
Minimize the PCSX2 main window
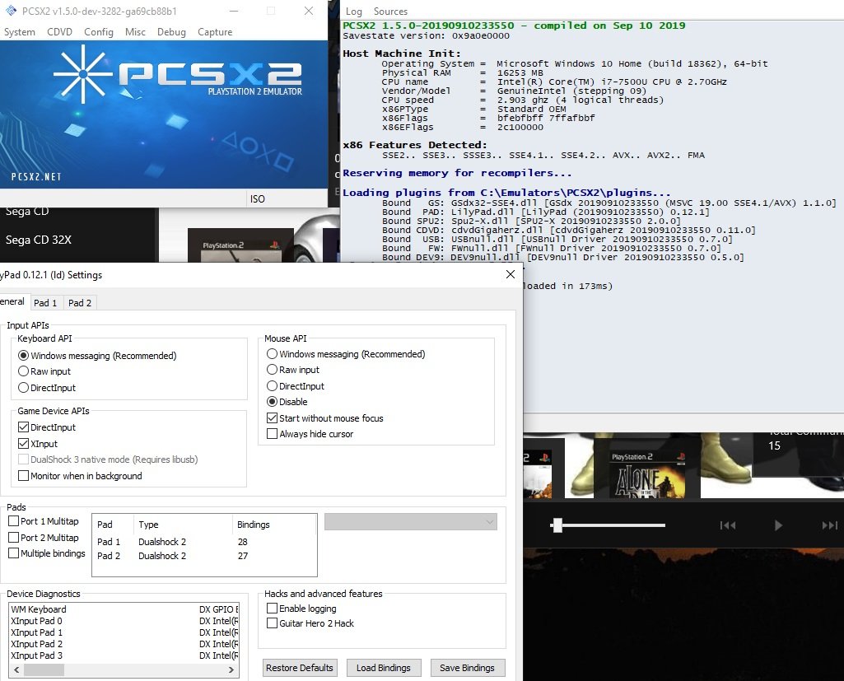pos(234,11)
